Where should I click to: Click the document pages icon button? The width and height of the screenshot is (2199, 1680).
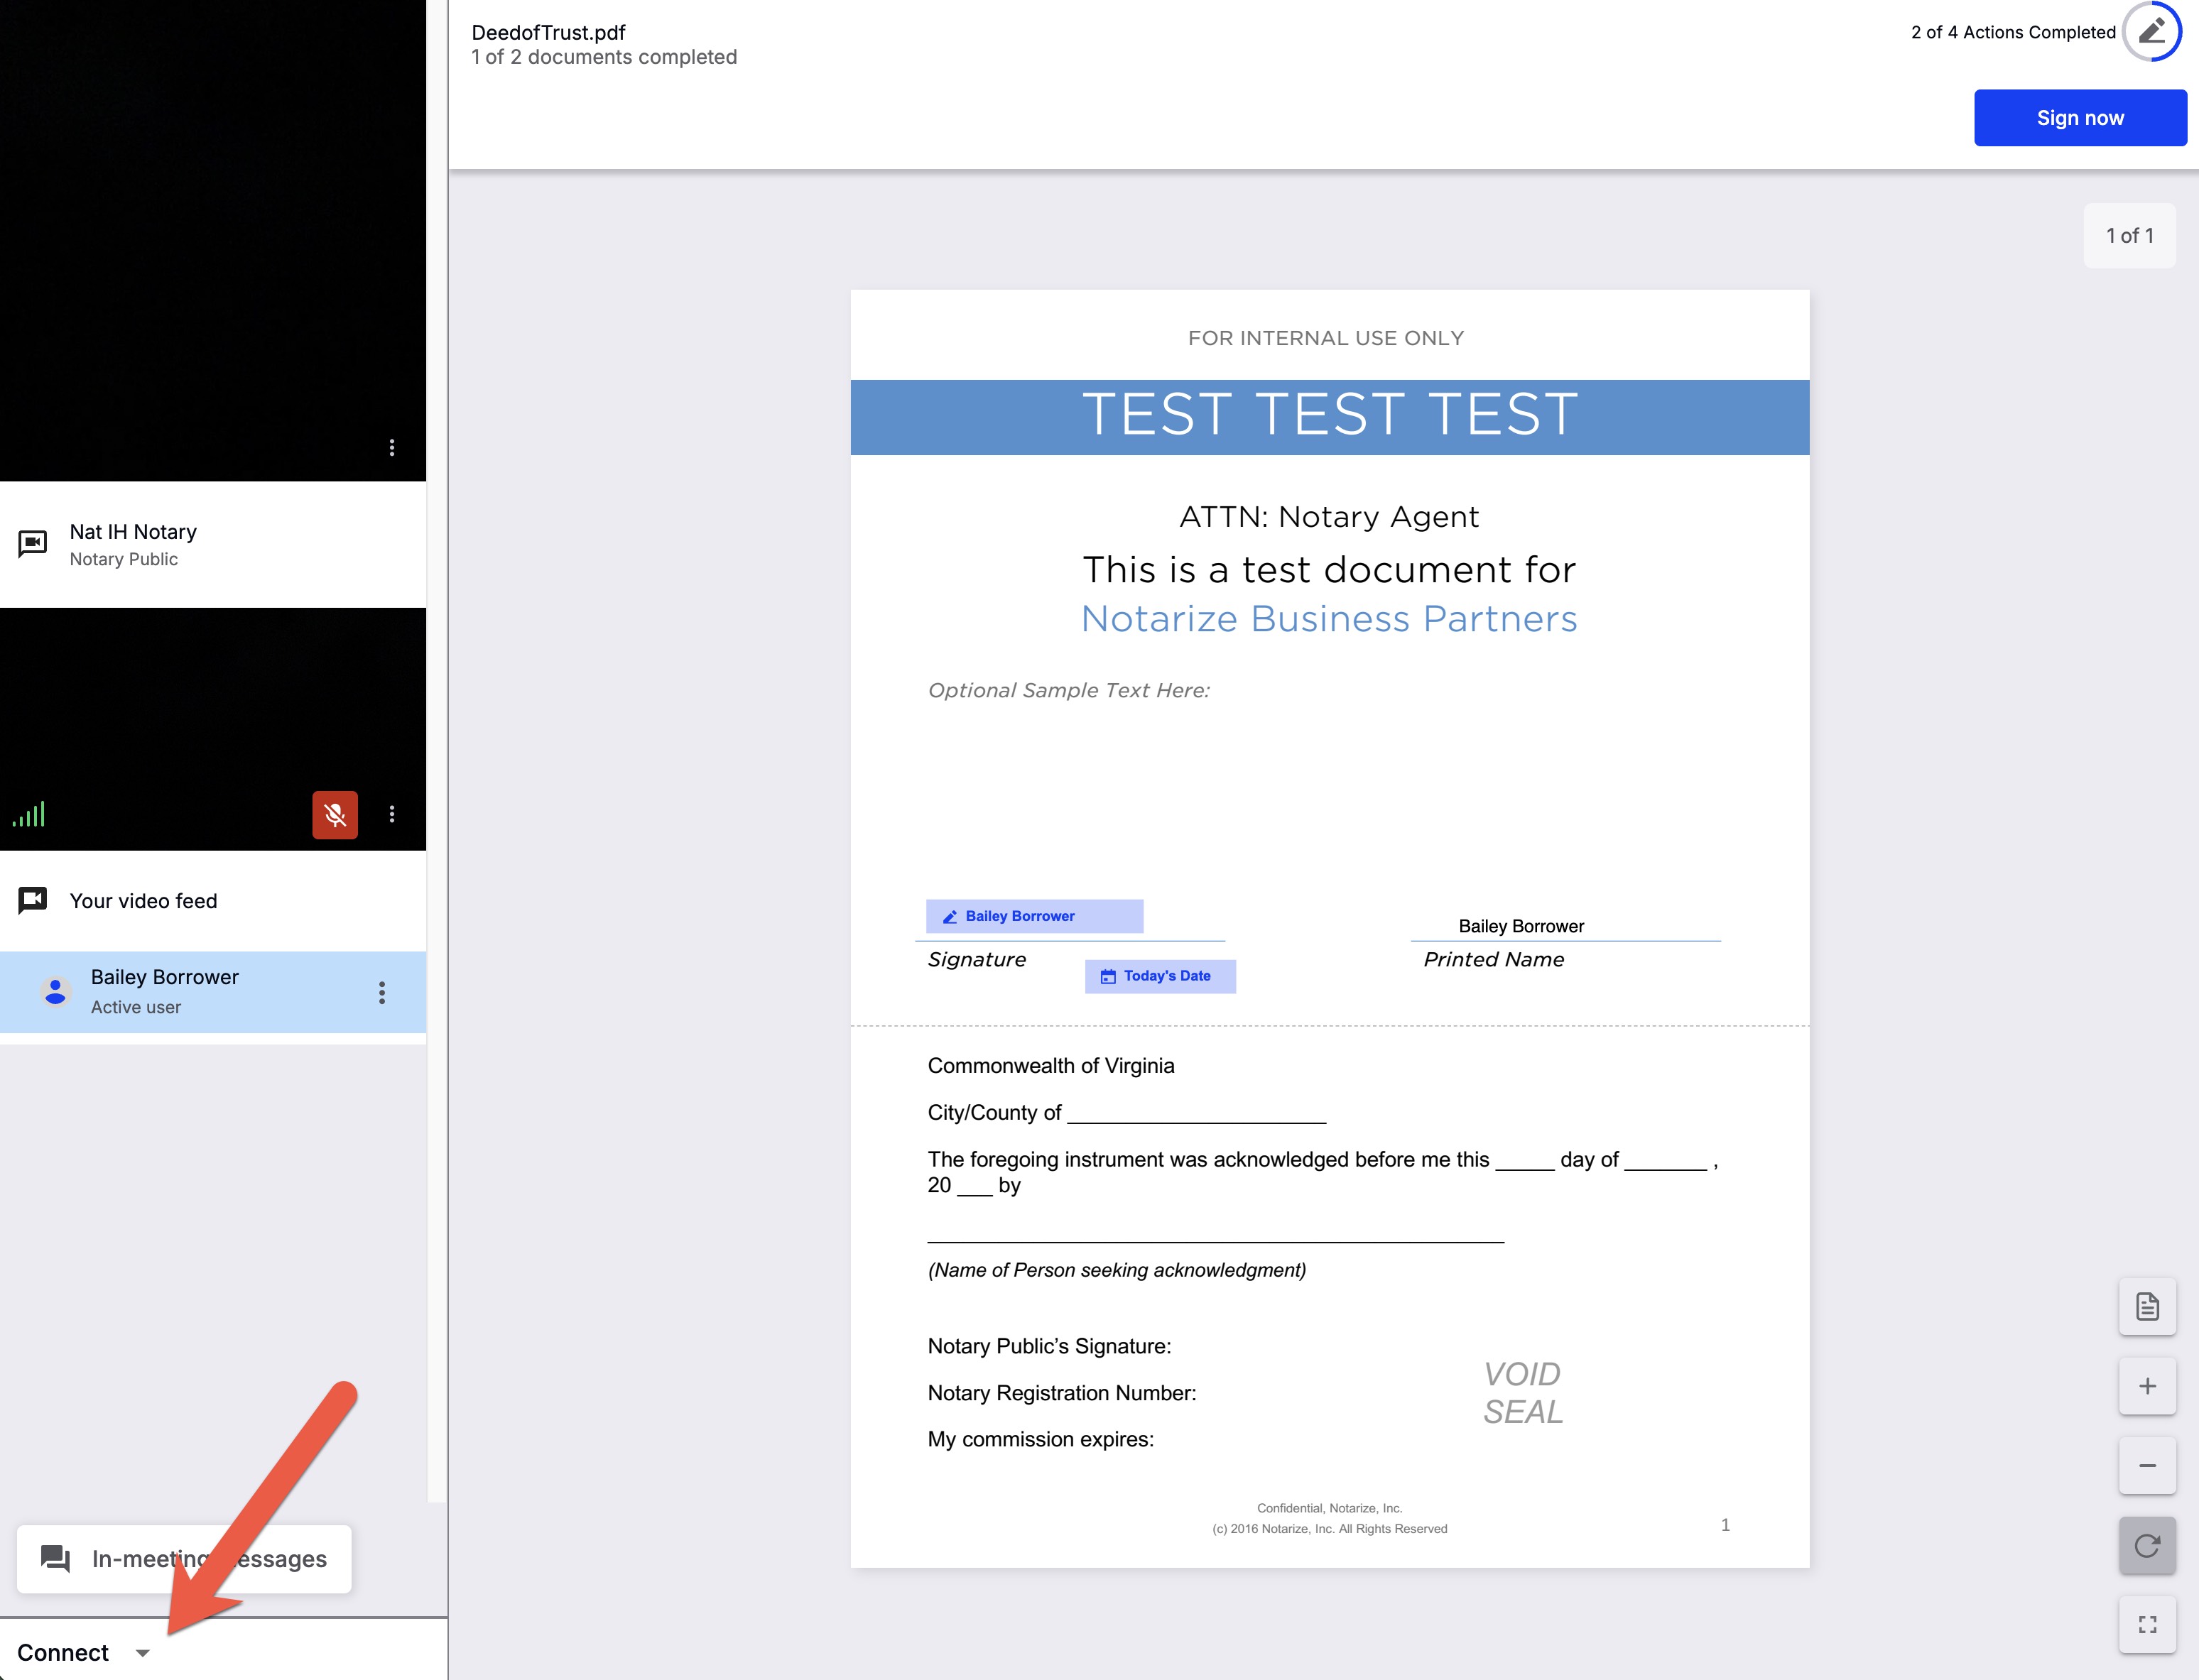click(2147, 1306)
